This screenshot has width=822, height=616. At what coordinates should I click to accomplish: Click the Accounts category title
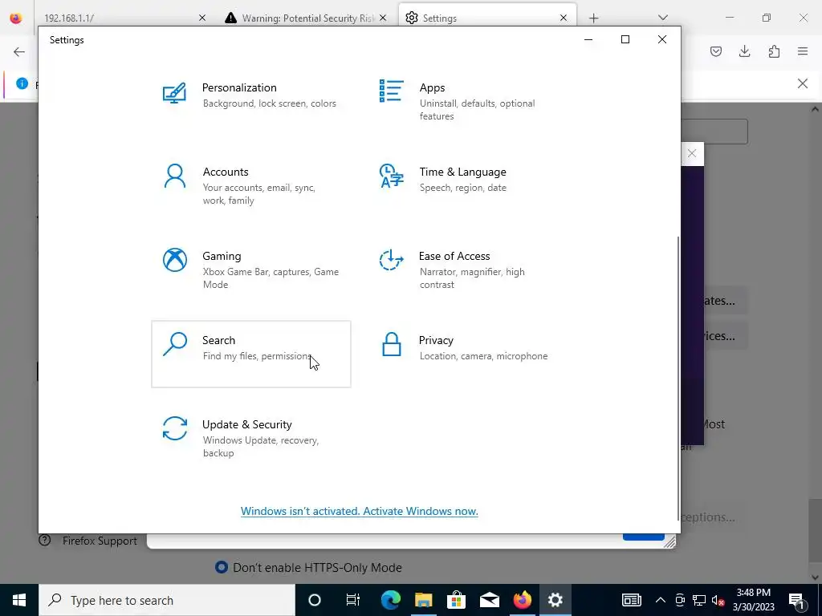click(226, 172)
